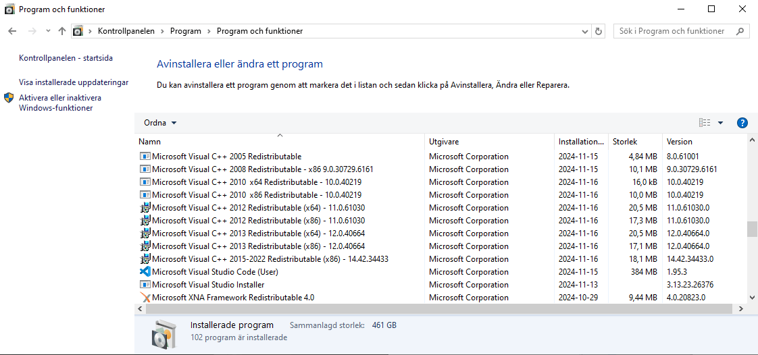Click the 2024-10-29 installation date cell

578,298
